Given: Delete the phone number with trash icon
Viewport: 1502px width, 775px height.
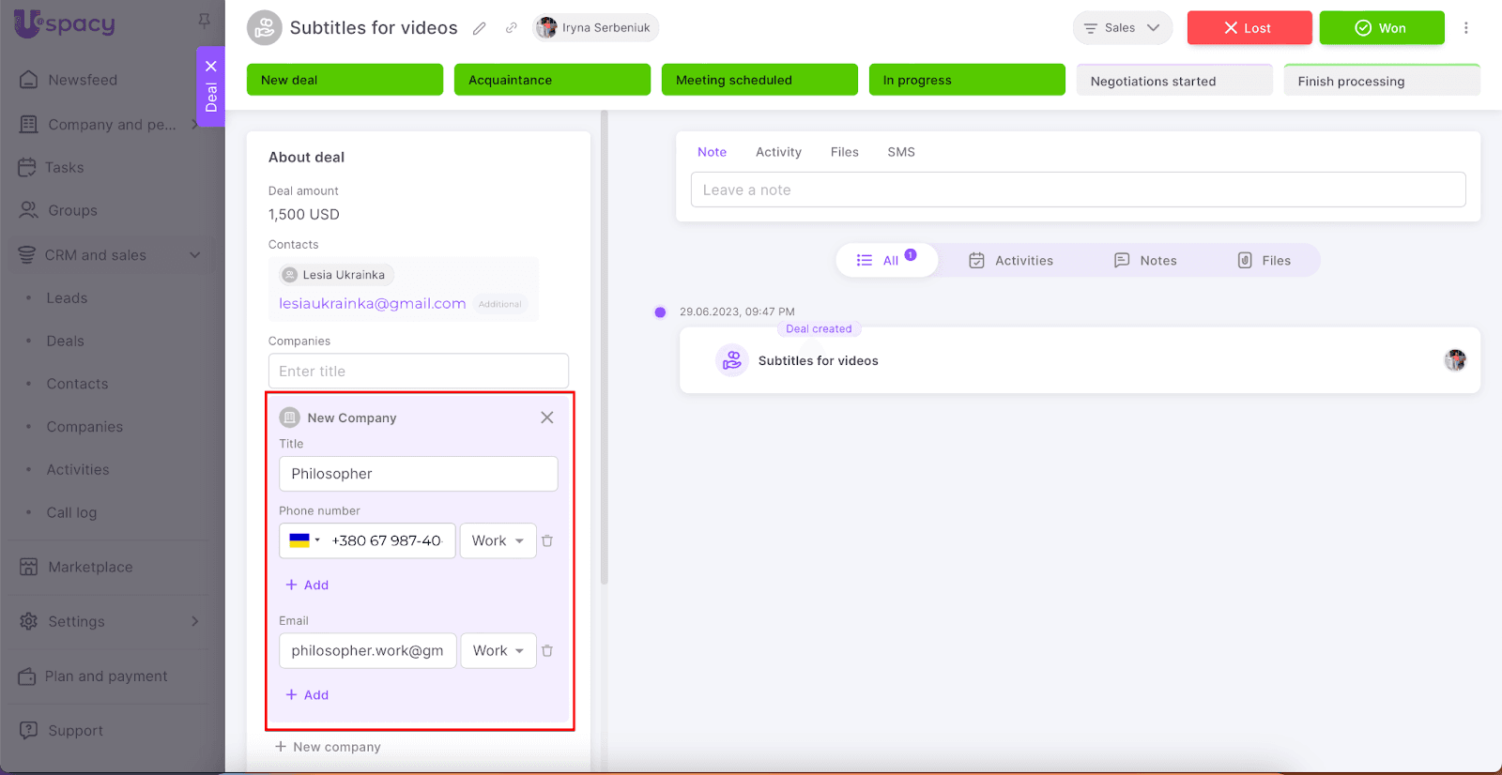Looking at the screenshot, I should pos(547,541).
